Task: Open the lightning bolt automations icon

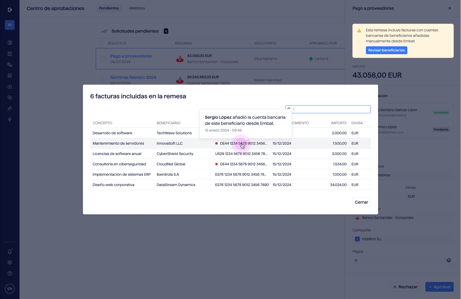Action: 10,119
